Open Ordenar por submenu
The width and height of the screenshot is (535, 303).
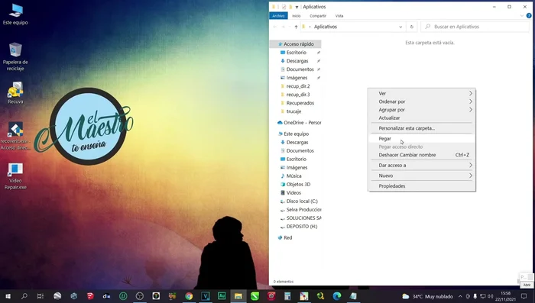(x=422, y=102)
